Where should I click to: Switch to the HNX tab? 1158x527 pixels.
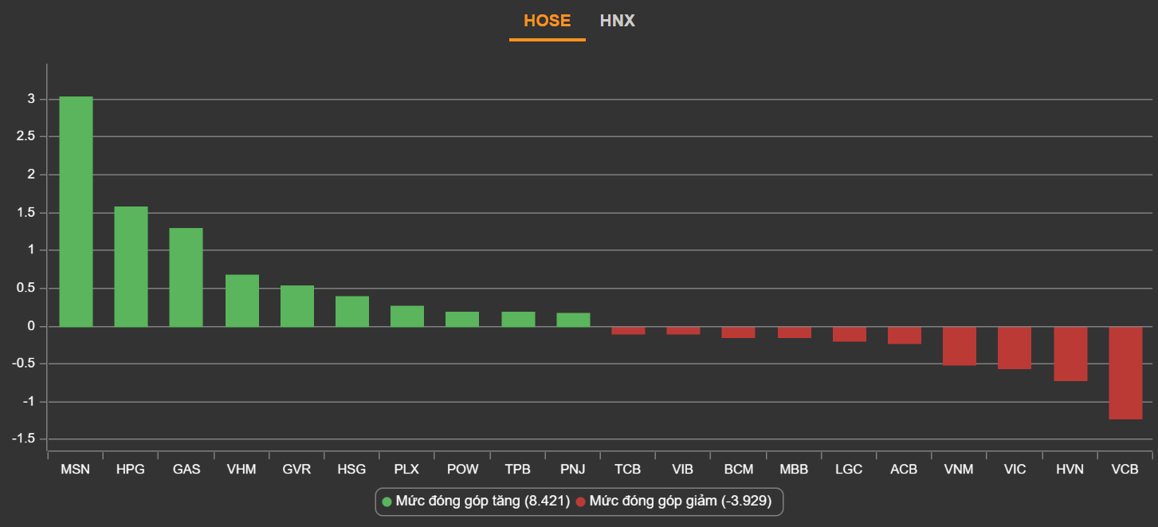click(x=617, y=21)
